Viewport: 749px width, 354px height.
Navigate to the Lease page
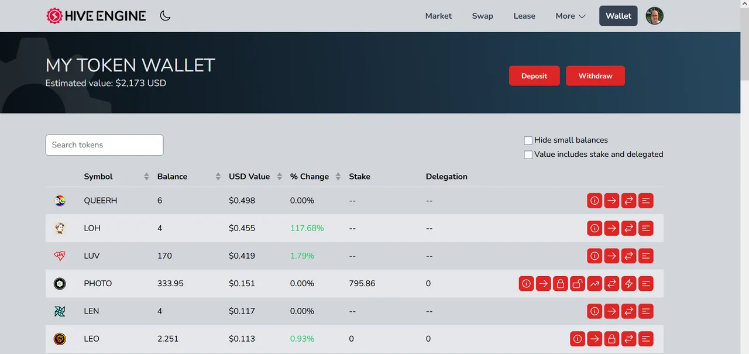tap(524, 16)
